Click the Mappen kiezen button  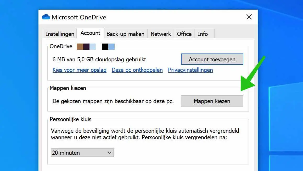click(212, 101)
